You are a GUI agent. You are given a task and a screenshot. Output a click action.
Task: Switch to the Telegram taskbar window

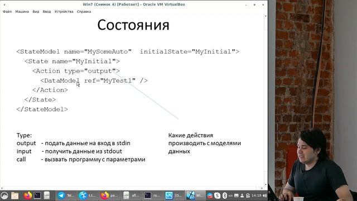point(66,195)
